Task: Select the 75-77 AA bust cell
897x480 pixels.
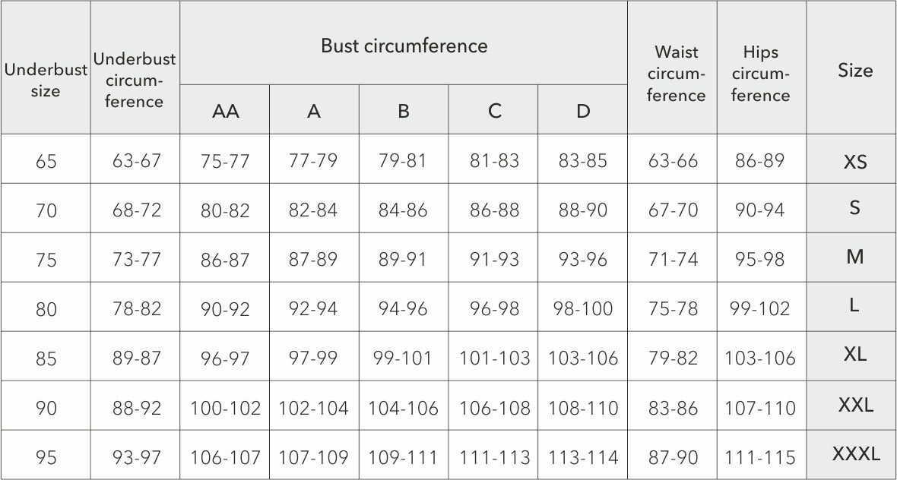Action: [x=225, y=162]
